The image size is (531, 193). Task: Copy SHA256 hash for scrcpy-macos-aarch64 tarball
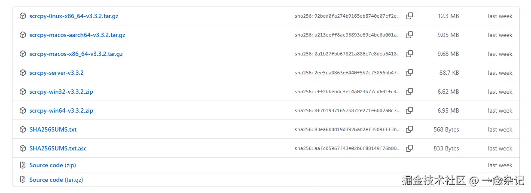pyautogui.click(x=409, y=35)
